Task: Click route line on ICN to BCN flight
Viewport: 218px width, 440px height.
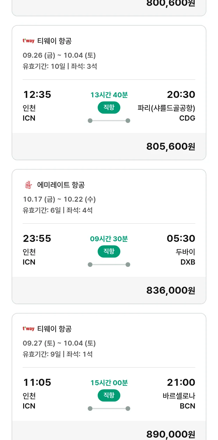Action: (109, 409)
